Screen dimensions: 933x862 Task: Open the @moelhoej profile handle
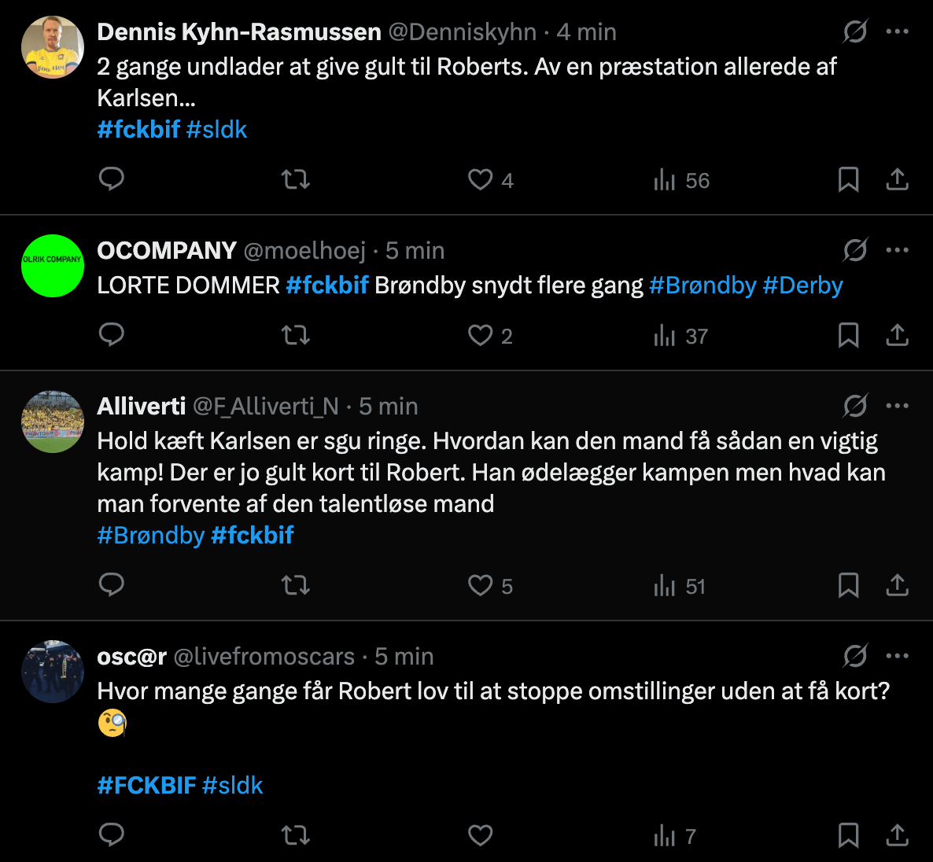(x=304, y=251)
